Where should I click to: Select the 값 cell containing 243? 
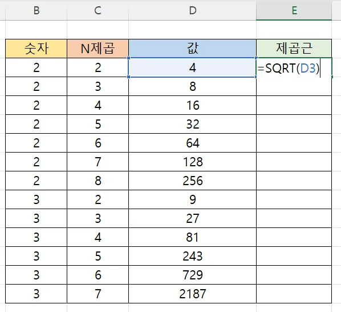(193, 256)
